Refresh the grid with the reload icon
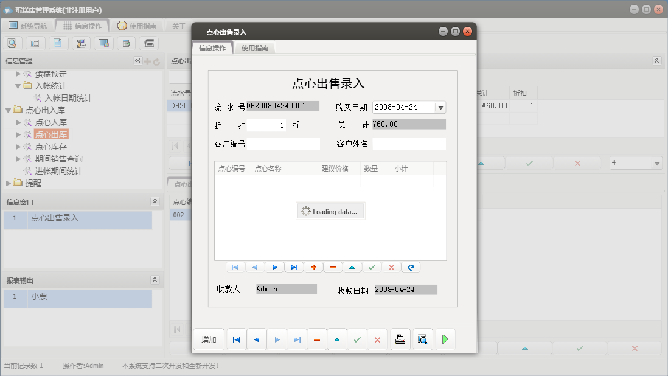Image resolution: width=668 pixels, height=376 pixels. point(411,267)
